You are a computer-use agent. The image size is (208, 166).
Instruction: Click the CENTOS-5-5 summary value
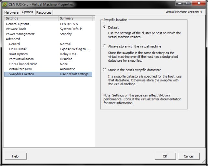[x=69, y=24]
